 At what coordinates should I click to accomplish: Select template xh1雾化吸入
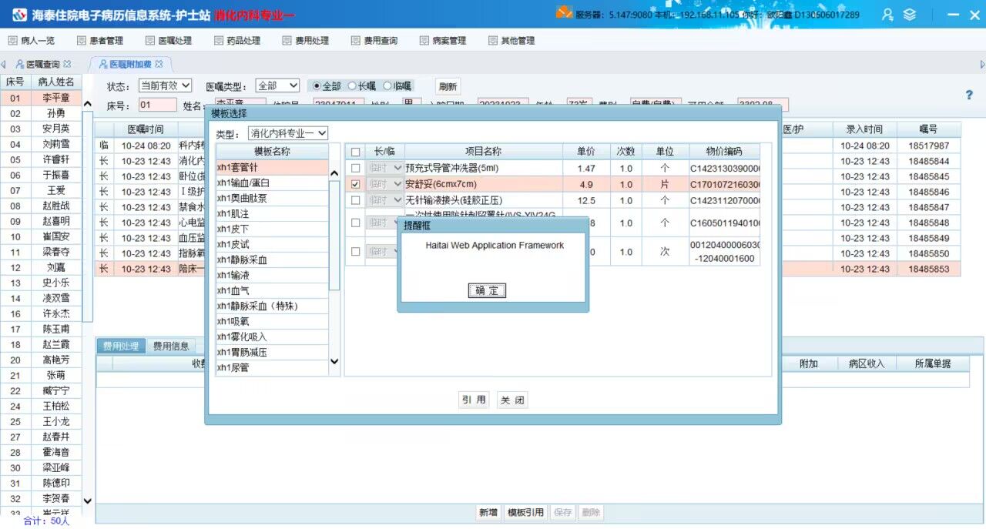272,336
